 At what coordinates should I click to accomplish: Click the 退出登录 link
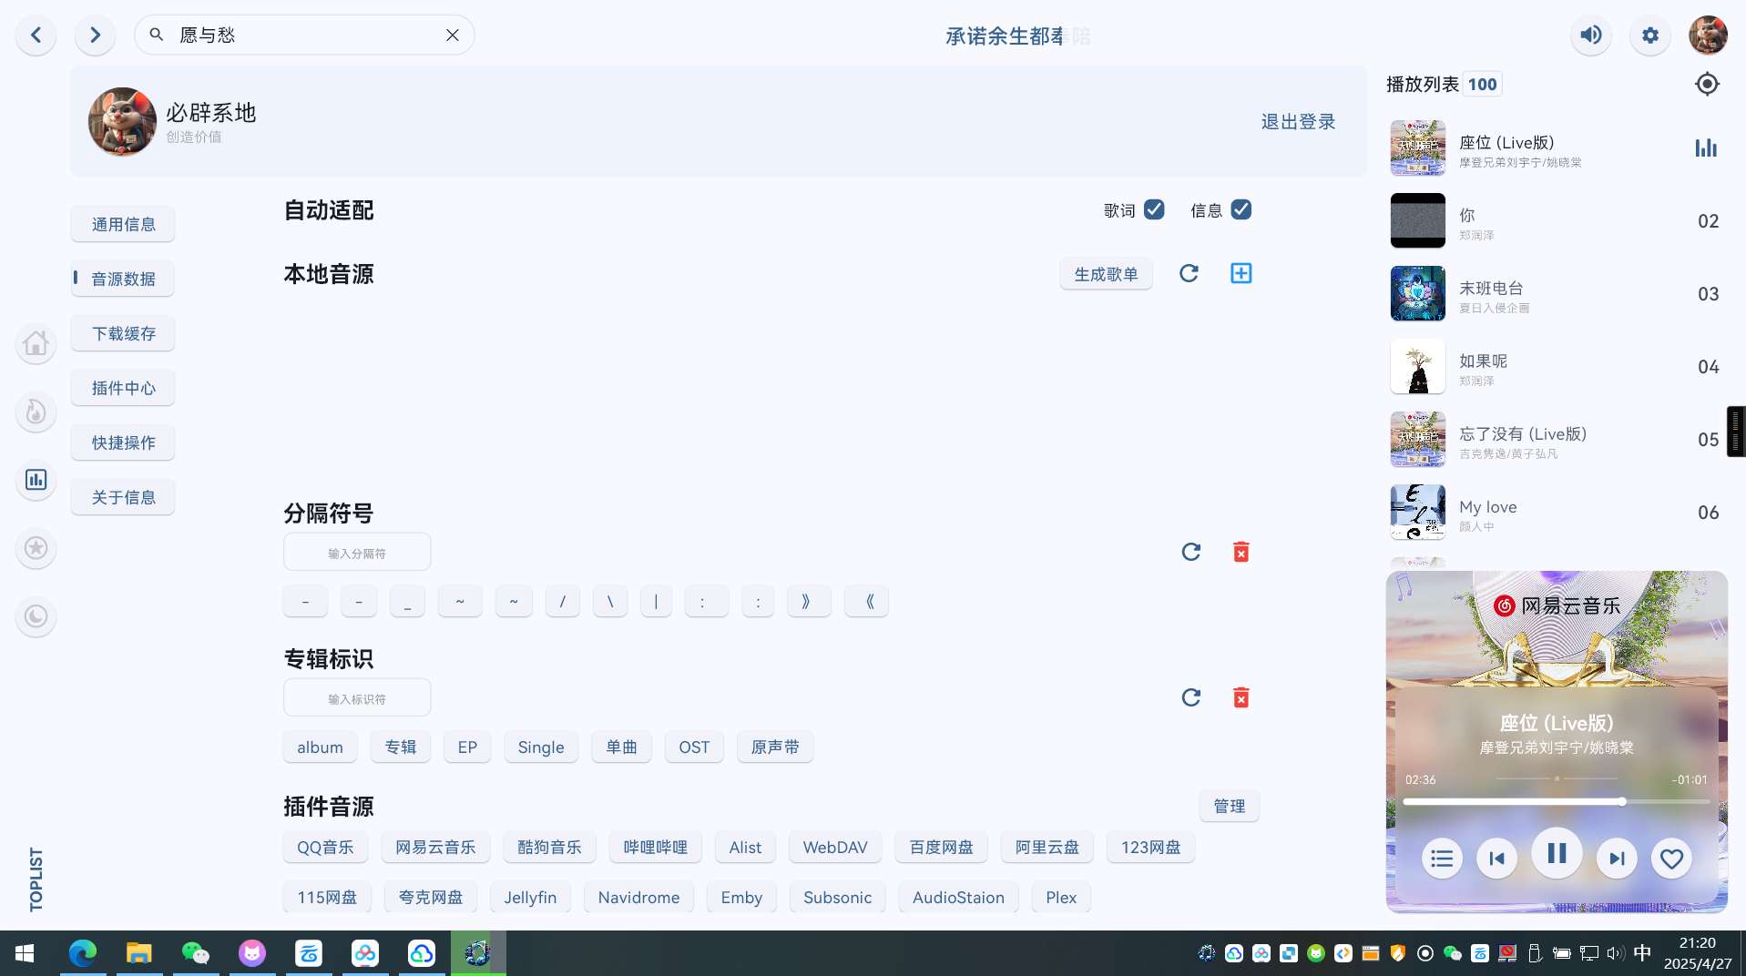click(1298, 121)
